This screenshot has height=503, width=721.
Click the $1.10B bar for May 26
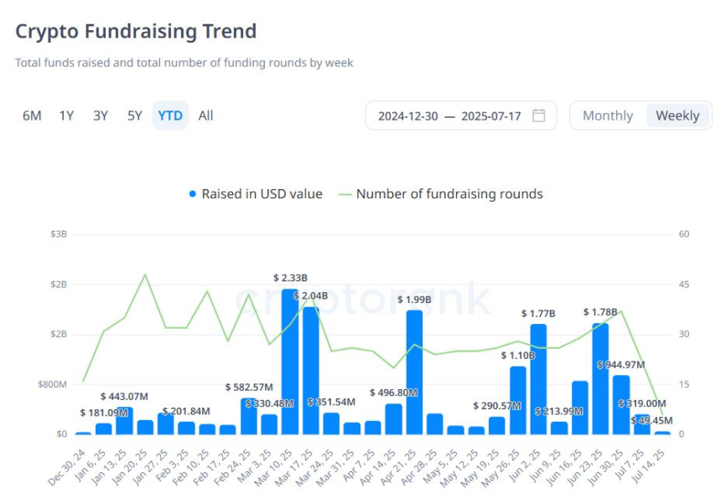point(518,400)
